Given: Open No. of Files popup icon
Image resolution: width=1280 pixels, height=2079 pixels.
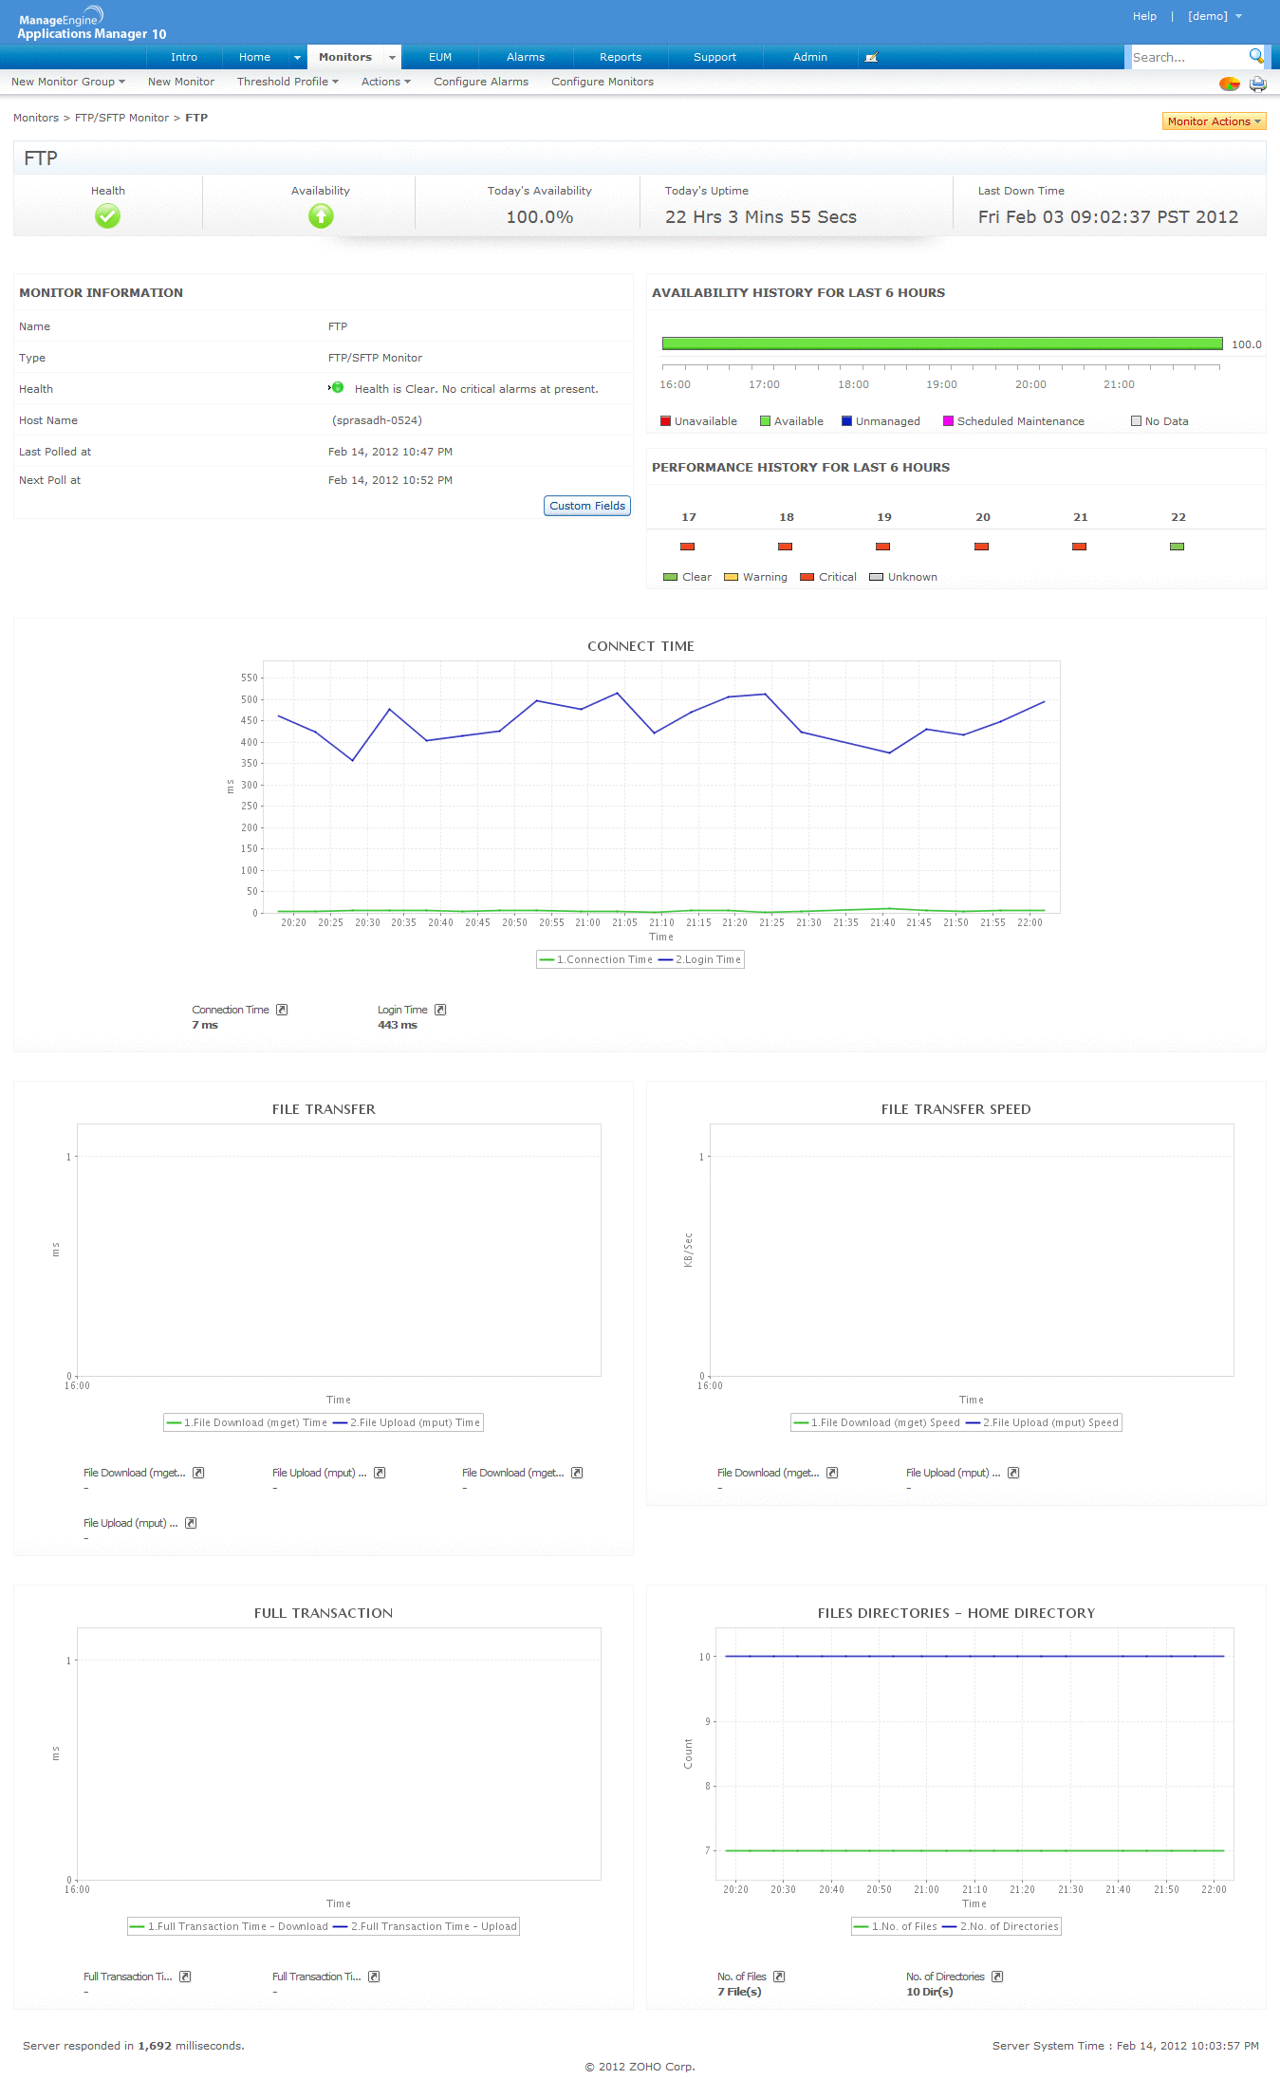Looking at the screenshot, I should click(x=779, y=1977).
